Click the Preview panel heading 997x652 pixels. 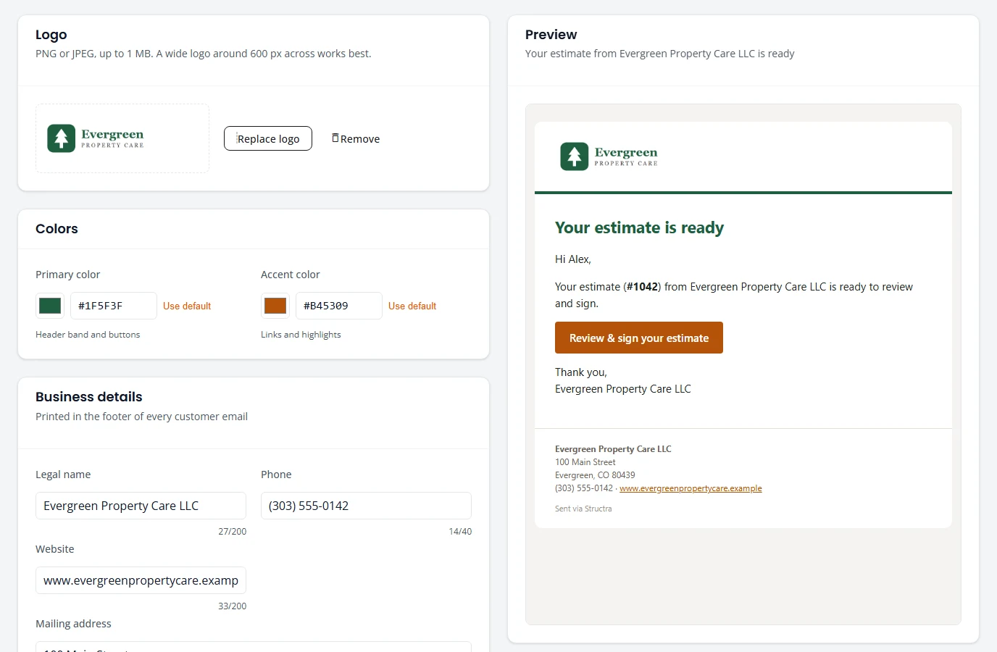pos(551,35)
